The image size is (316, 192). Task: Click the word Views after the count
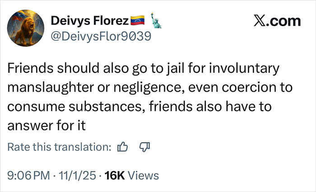[144, 174]
